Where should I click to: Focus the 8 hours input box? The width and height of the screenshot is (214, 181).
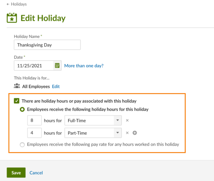(34, 120)
